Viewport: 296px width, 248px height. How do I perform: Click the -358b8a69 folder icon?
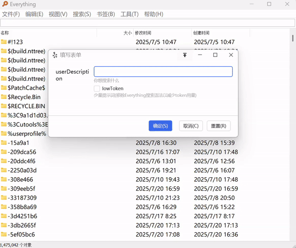tap(4, 207)
